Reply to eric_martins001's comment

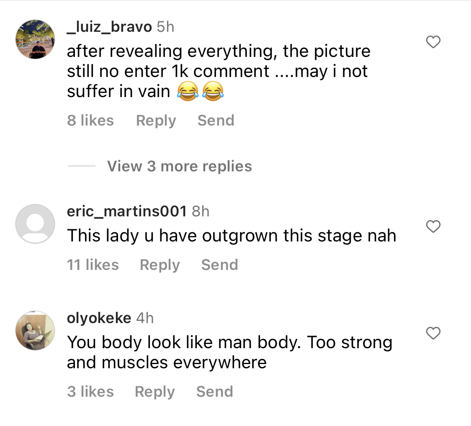coord(160,265)
